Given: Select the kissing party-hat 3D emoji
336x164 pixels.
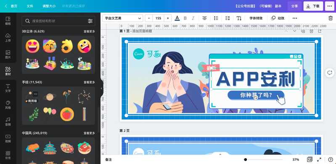Looking at the screenshot, I should (x=50, y=46).
